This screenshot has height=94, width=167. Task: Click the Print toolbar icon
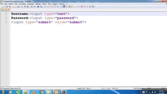coord(18,7)
